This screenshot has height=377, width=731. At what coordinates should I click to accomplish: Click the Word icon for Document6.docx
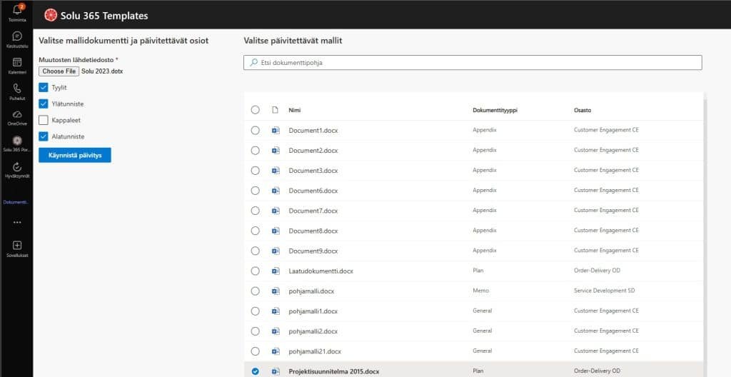pos(276,191)
